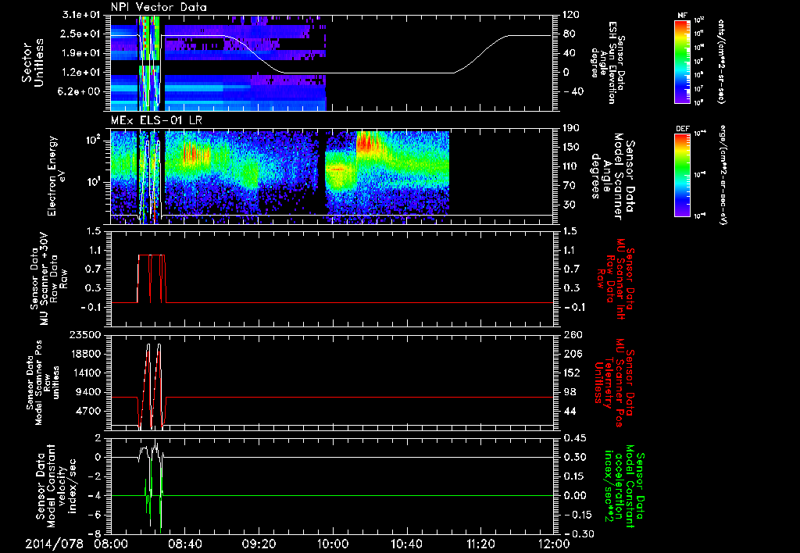The width and height of the screenshot is (800, 553).
Task: Click the "120" sun elevation tick value
Action: 571,15
